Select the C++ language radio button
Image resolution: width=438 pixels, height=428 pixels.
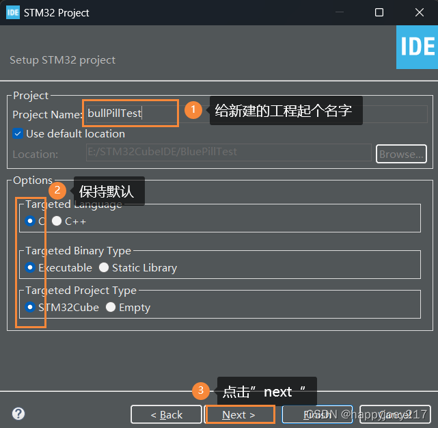click(x=57, y=221)
